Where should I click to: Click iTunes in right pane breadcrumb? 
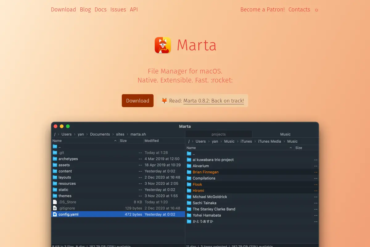coord(246,141)
